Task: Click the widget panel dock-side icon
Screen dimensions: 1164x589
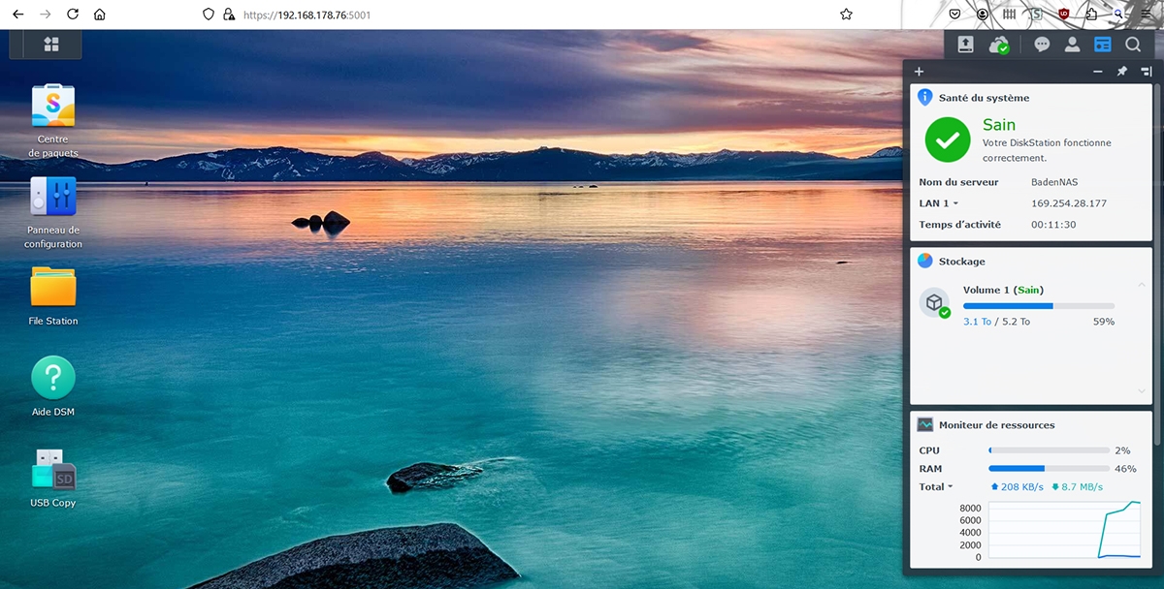Action: (1146, 72)
